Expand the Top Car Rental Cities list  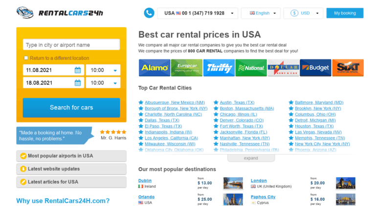click(x=251, y=158)
